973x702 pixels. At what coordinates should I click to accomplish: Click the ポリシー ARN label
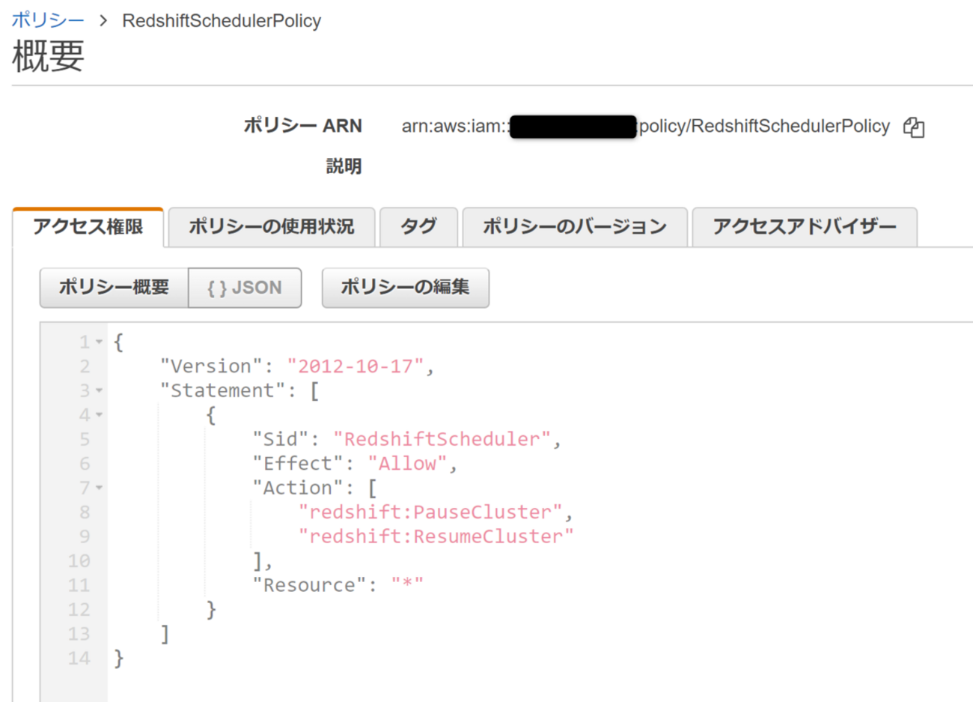[302, 126]
